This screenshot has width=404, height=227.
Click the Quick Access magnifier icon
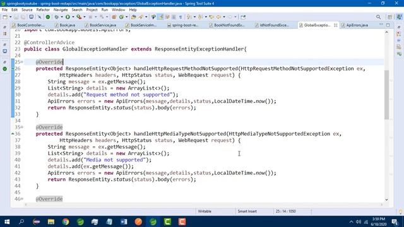tap(378, 17)
